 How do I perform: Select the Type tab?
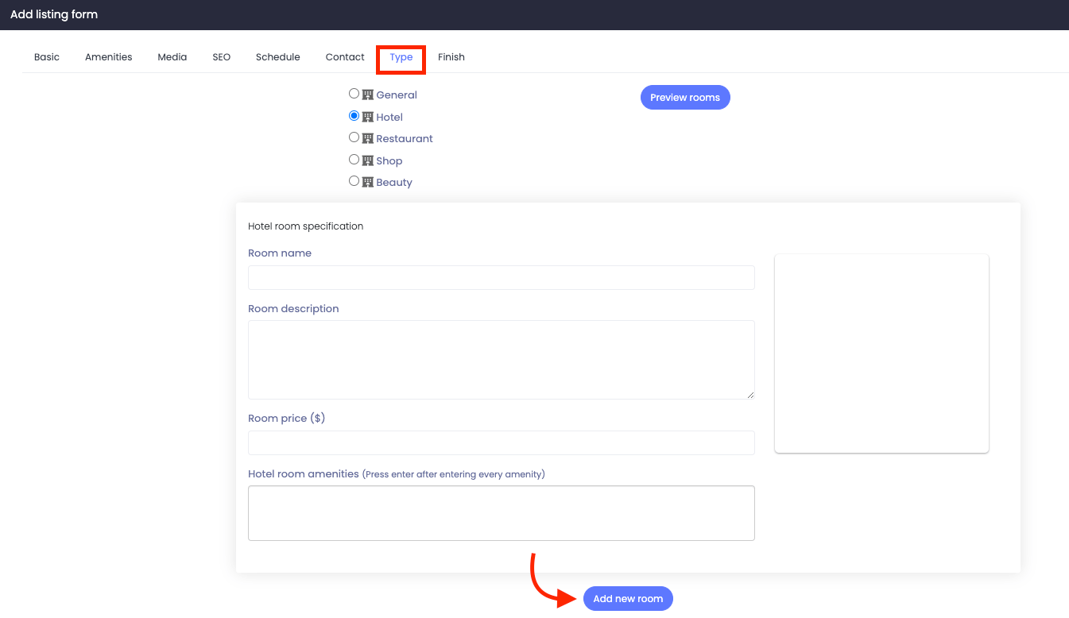click(401, 57)
